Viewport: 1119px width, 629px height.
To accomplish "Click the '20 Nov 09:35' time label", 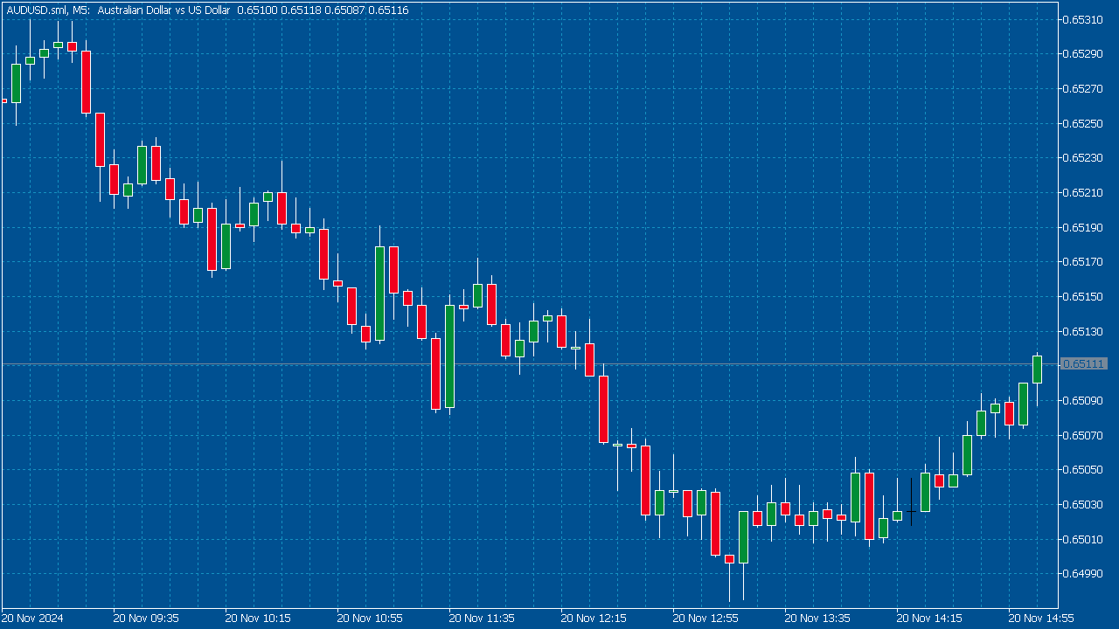I will 146,618.
